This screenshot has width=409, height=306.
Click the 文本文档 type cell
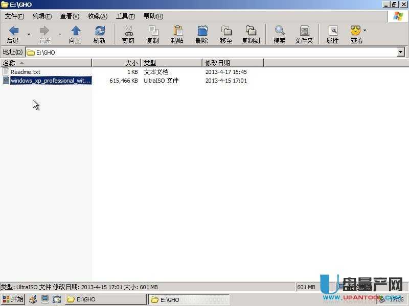156,72
